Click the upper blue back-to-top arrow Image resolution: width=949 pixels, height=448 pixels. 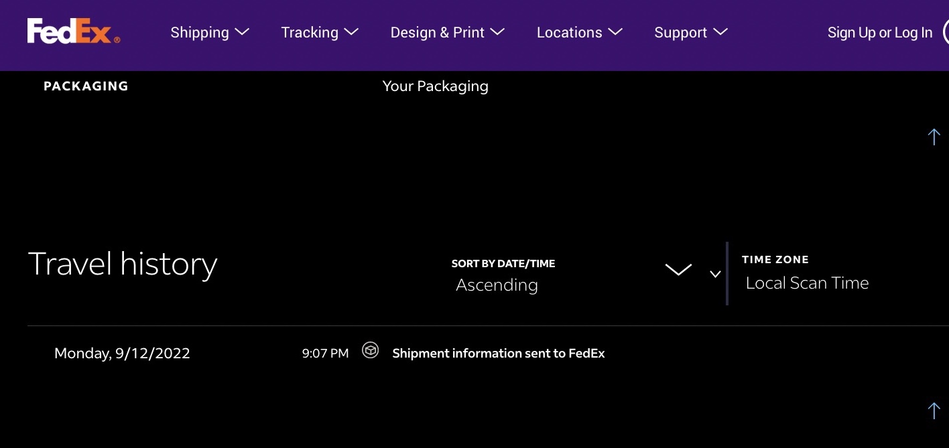coord(934,137)
